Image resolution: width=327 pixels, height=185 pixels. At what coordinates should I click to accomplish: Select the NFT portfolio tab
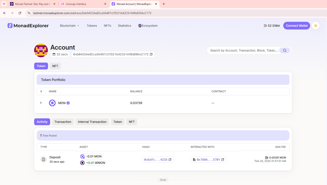click(55, 66)
